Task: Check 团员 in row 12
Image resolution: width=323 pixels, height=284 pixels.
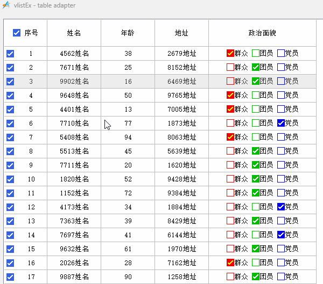Action: pyautogui.click(x=255, y=207)
